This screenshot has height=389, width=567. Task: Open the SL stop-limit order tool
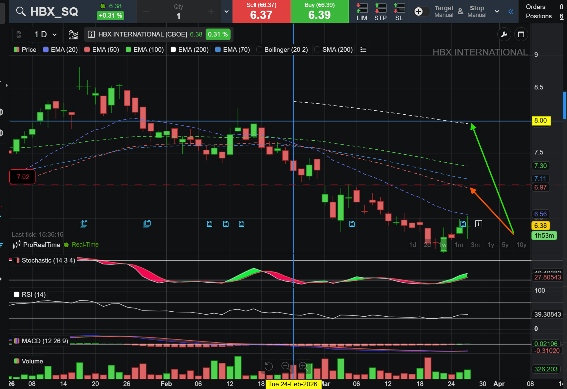point(399,12)
